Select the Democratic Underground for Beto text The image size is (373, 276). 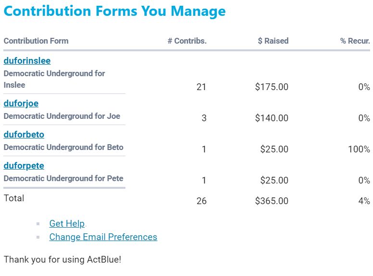coord(63,147)
